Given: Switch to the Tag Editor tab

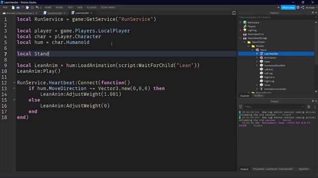Looking at the screenshot, I should [x=304, y=169].
